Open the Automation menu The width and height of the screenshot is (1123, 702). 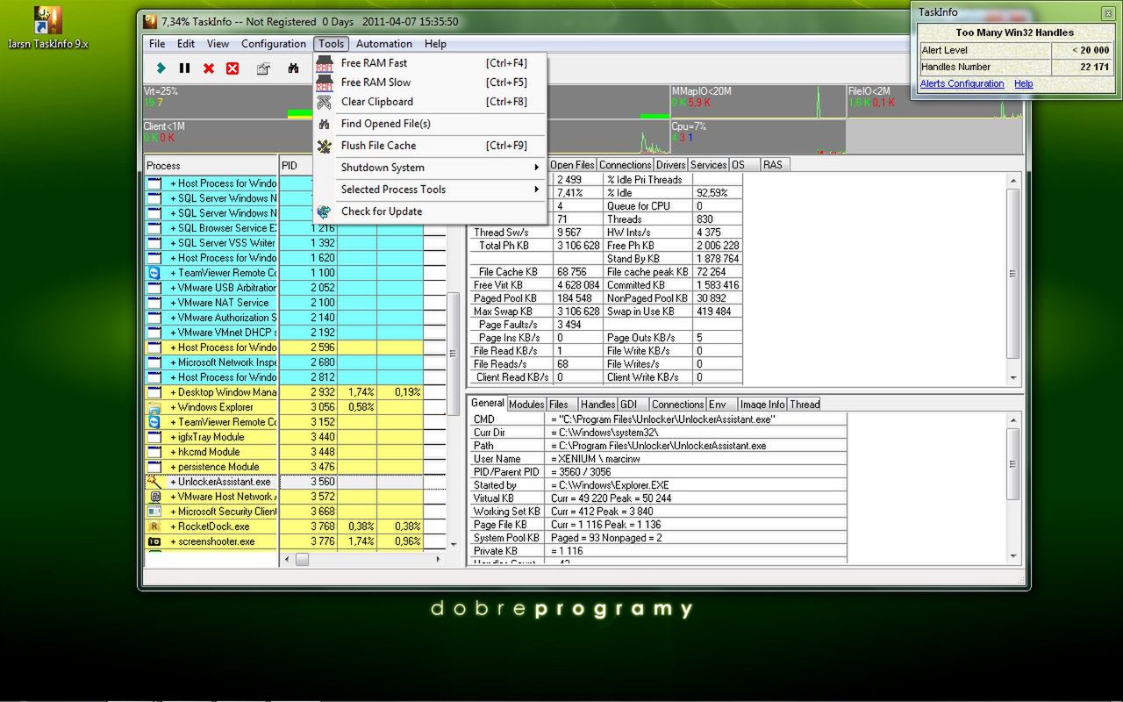tap(384, 44)
